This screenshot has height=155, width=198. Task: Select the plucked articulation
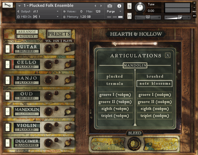coord(116,76)
